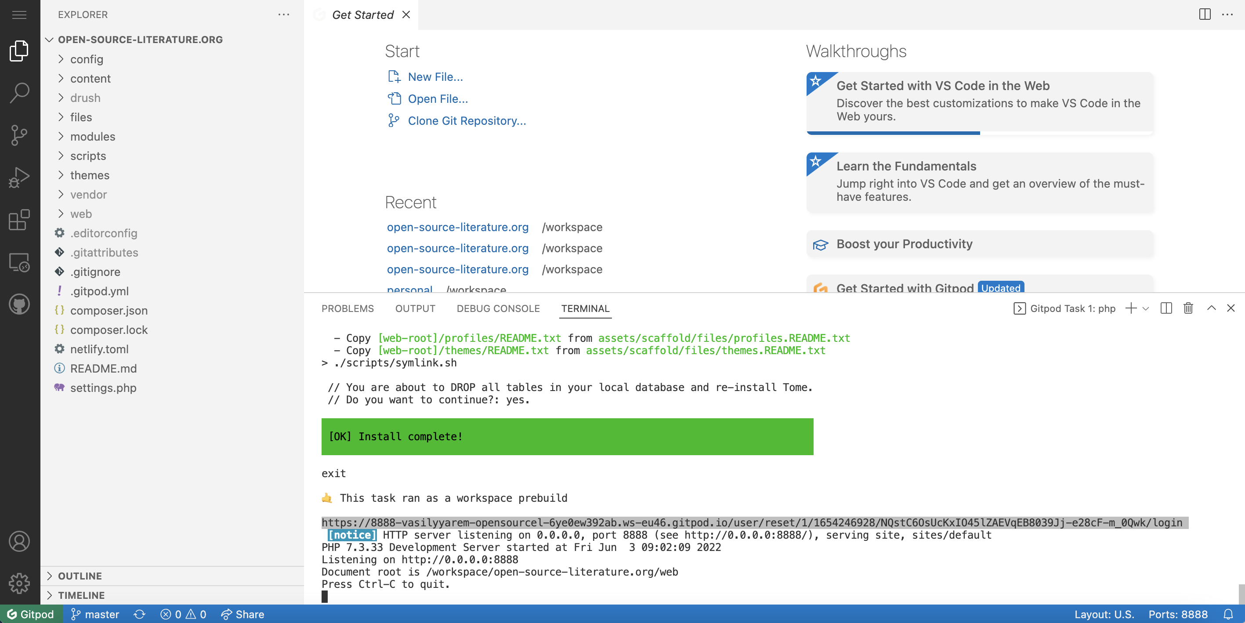Split the editor to the right

[x=1205, y=14]
